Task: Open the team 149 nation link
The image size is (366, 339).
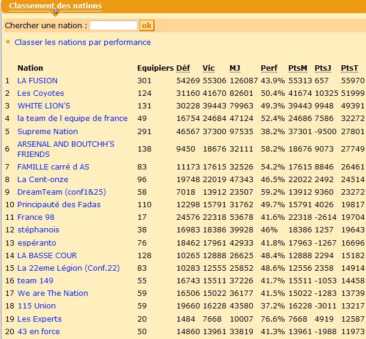Action: [x=35, y=281]
